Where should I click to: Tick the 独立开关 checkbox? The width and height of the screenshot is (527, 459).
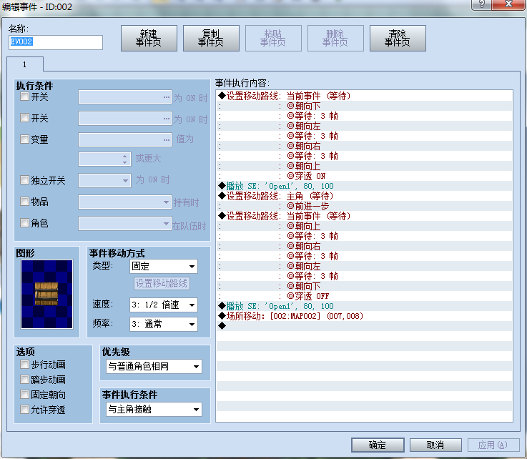tap(24, 179)
